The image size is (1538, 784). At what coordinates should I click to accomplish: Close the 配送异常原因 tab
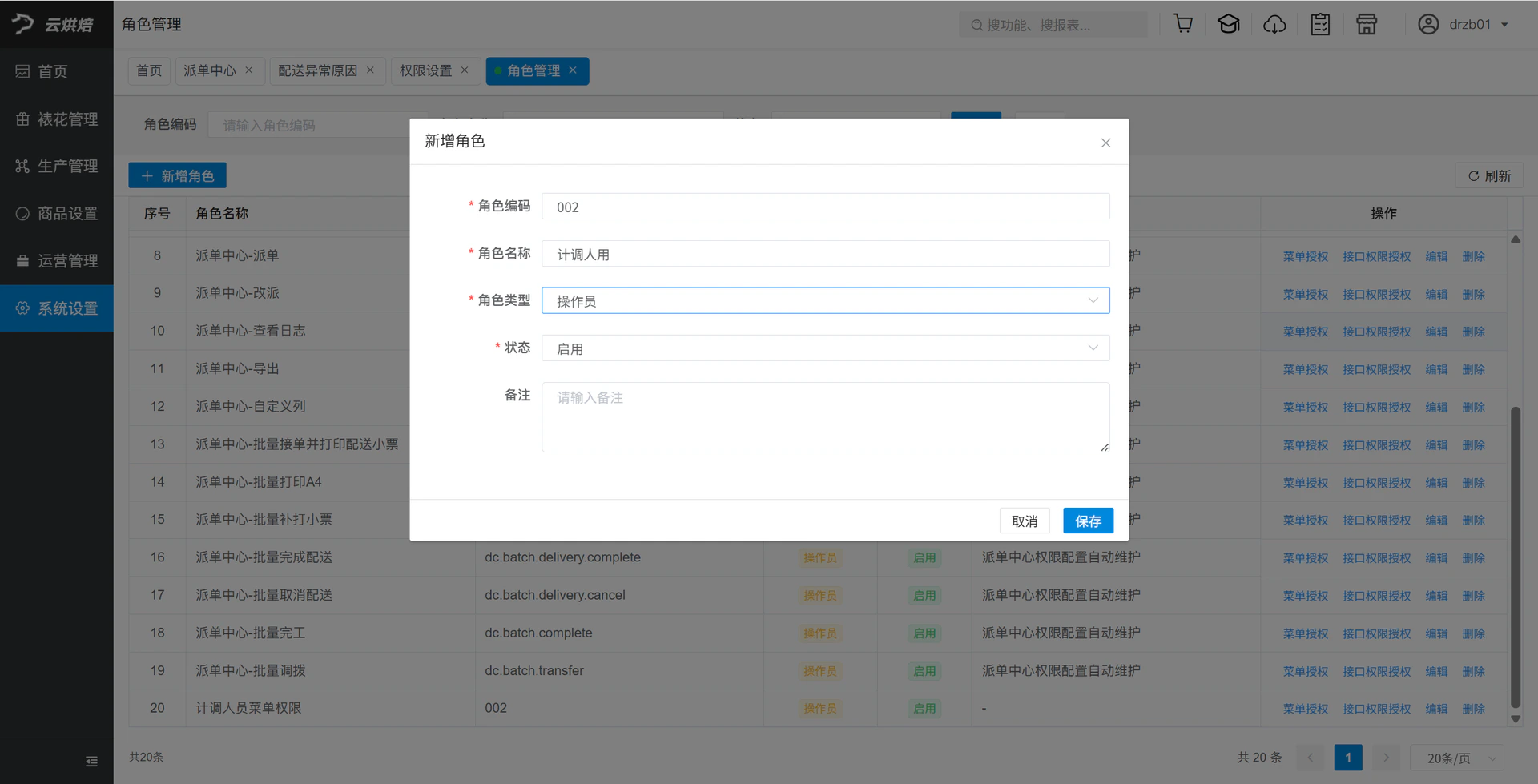(x=370, y=70)
